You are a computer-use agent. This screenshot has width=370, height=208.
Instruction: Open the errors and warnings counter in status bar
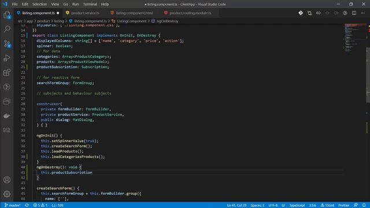tap(40, 205)
